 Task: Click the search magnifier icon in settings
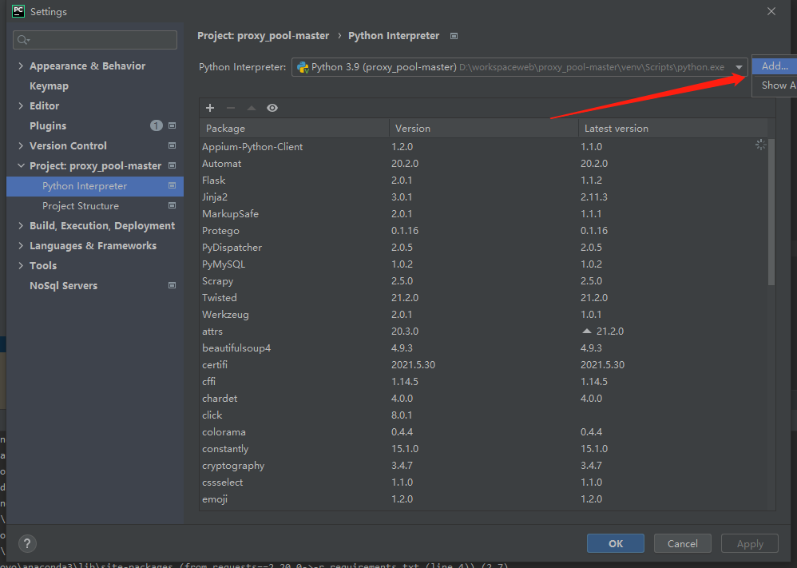click(23, 40)
